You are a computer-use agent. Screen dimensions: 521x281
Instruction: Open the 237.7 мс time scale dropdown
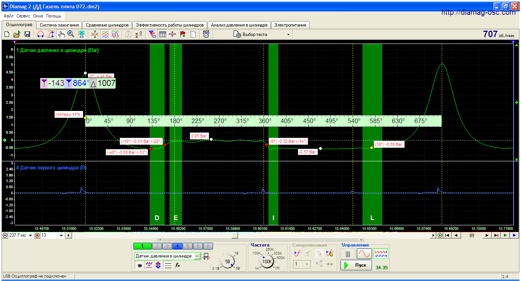pos(30,235)
